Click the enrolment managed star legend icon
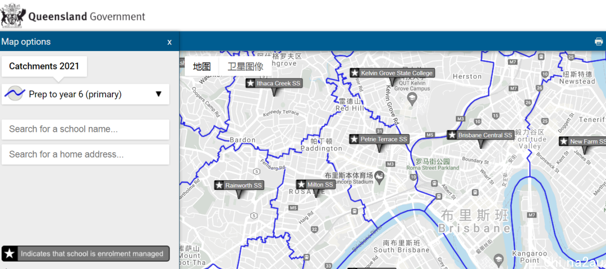The image size is (606, 269). (x=10, y=254)
